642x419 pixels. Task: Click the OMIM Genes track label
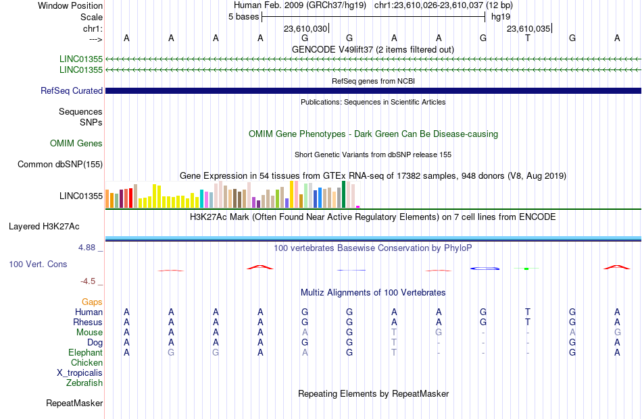76,144
